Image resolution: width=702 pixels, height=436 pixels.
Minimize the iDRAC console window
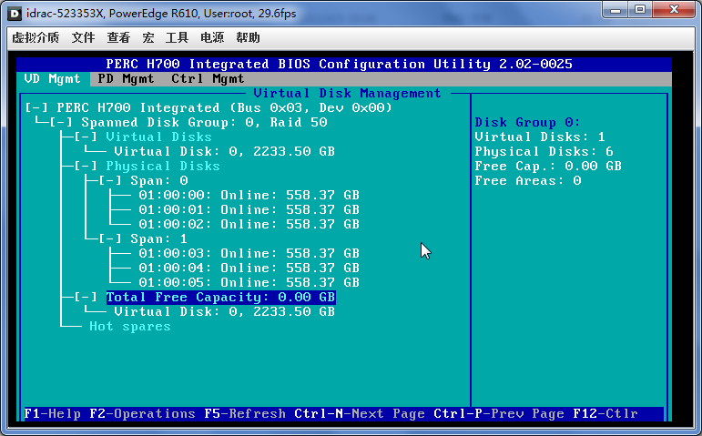(616, 10)
